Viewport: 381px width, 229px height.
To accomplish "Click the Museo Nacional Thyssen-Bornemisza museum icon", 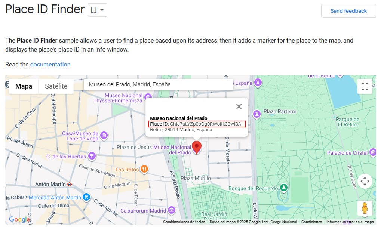I will pos(147,97).
